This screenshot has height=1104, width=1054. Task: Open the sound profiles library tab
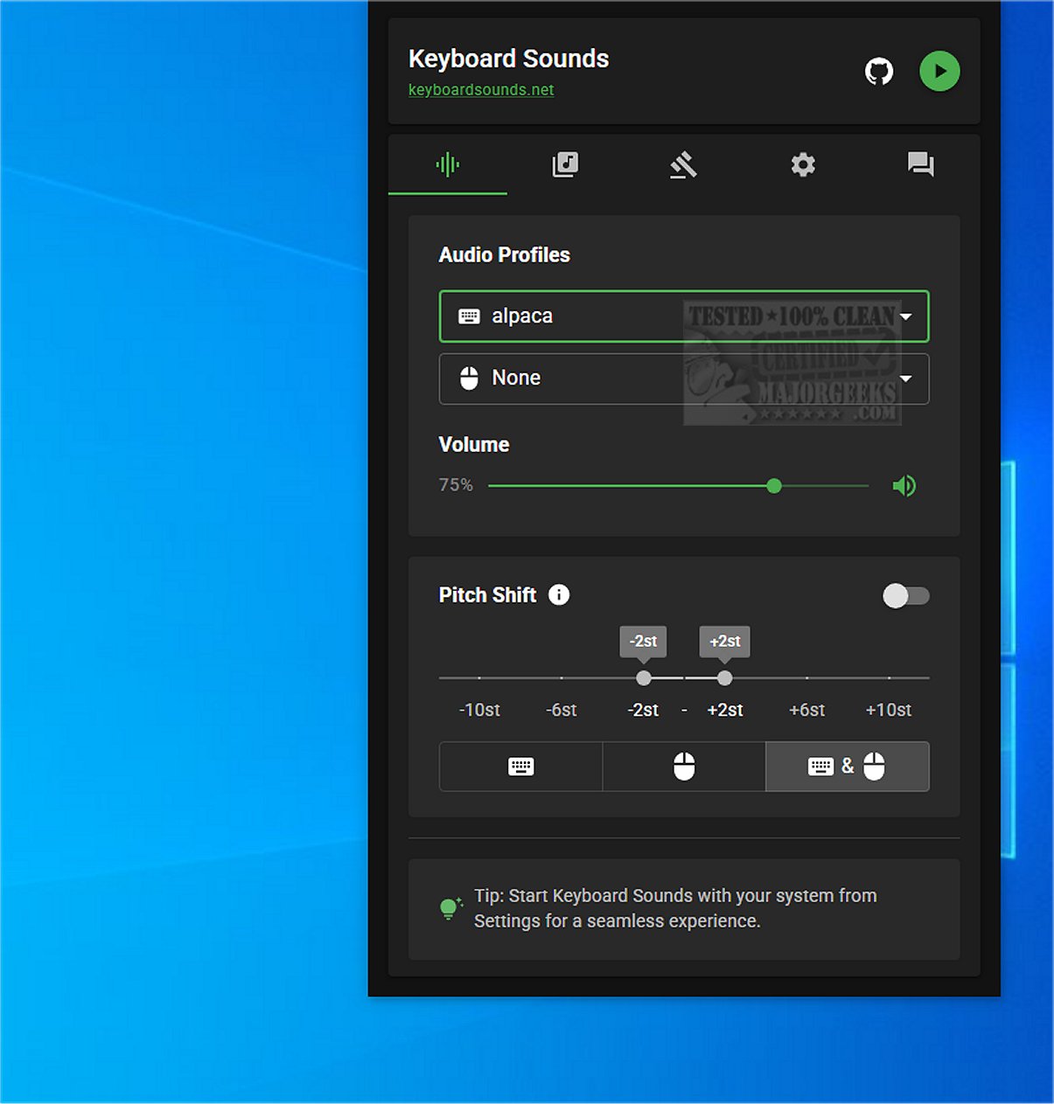[x=566, y=164]
